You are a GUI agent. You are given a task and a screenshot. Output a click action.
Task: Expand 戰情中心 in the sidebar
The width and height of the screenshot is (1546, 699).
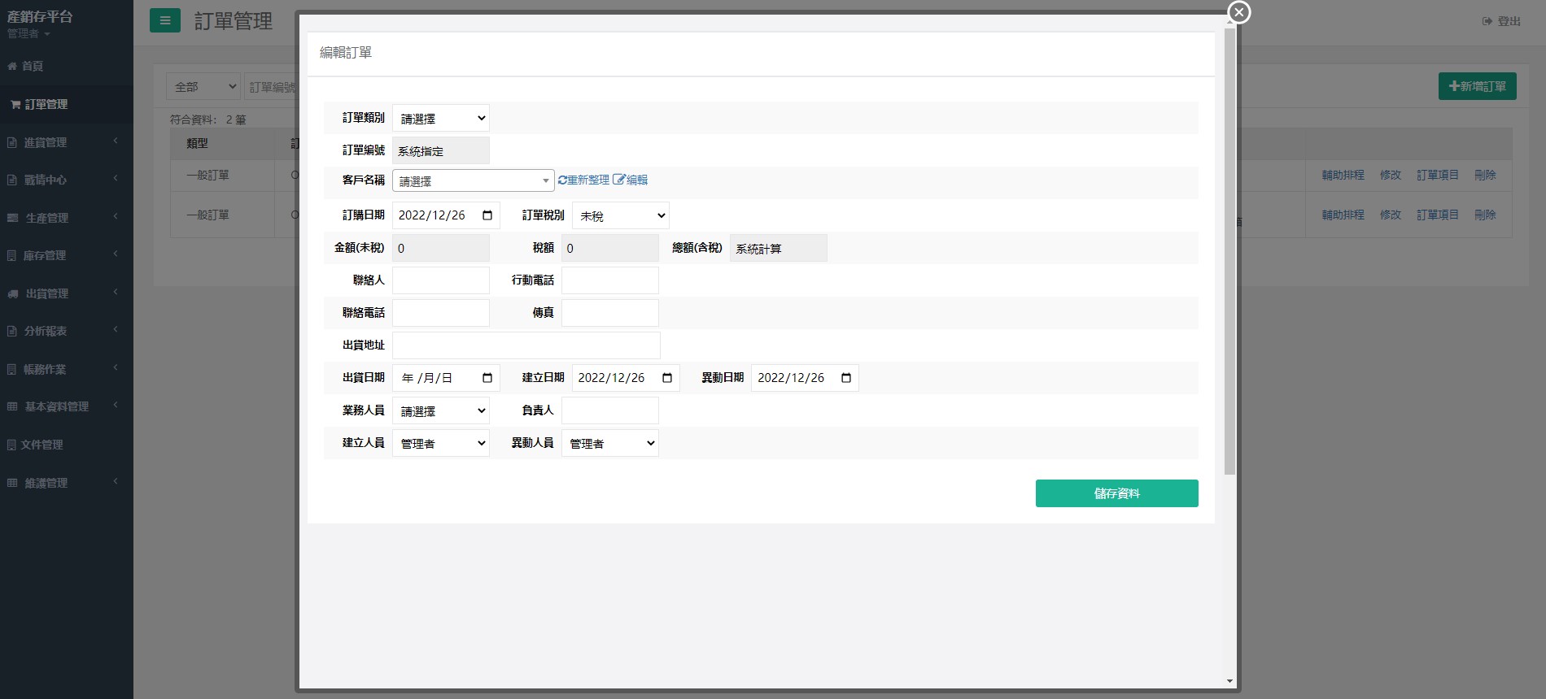point(67,180)
